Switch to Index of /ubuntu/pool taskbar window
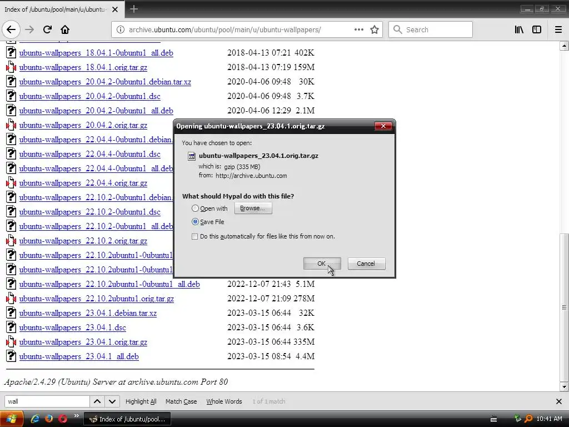The height and width of the screenshot is (427, 569). 127,419
